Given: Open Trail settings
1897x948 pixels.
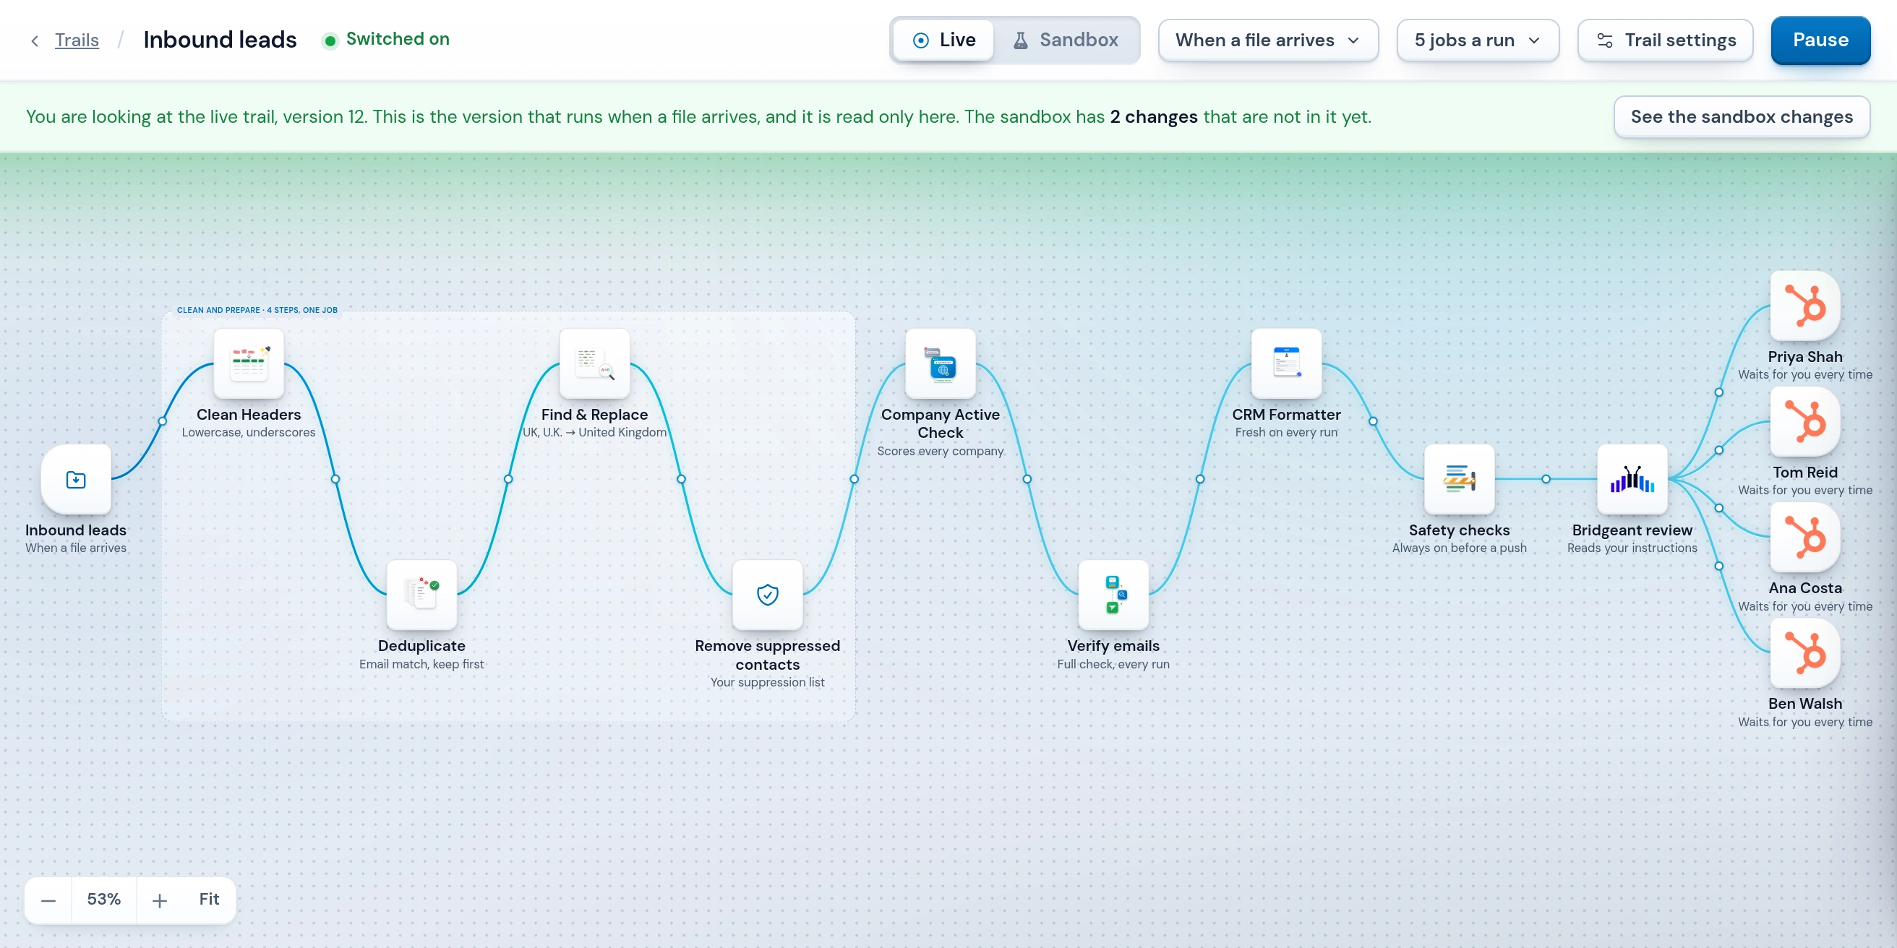Looking at the screenshot, I should [1666, 40].
